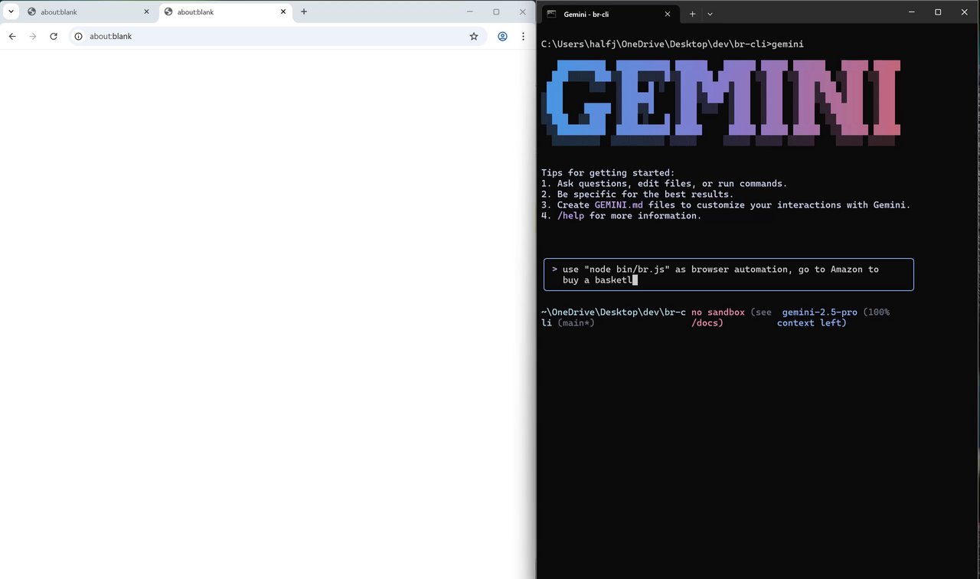Open terminal profiles dropdown chevron
Screen dimensions: 980x579
(710, 14)
